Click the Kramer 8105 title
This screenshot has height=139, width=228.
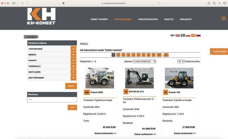(x=97, y=92)
